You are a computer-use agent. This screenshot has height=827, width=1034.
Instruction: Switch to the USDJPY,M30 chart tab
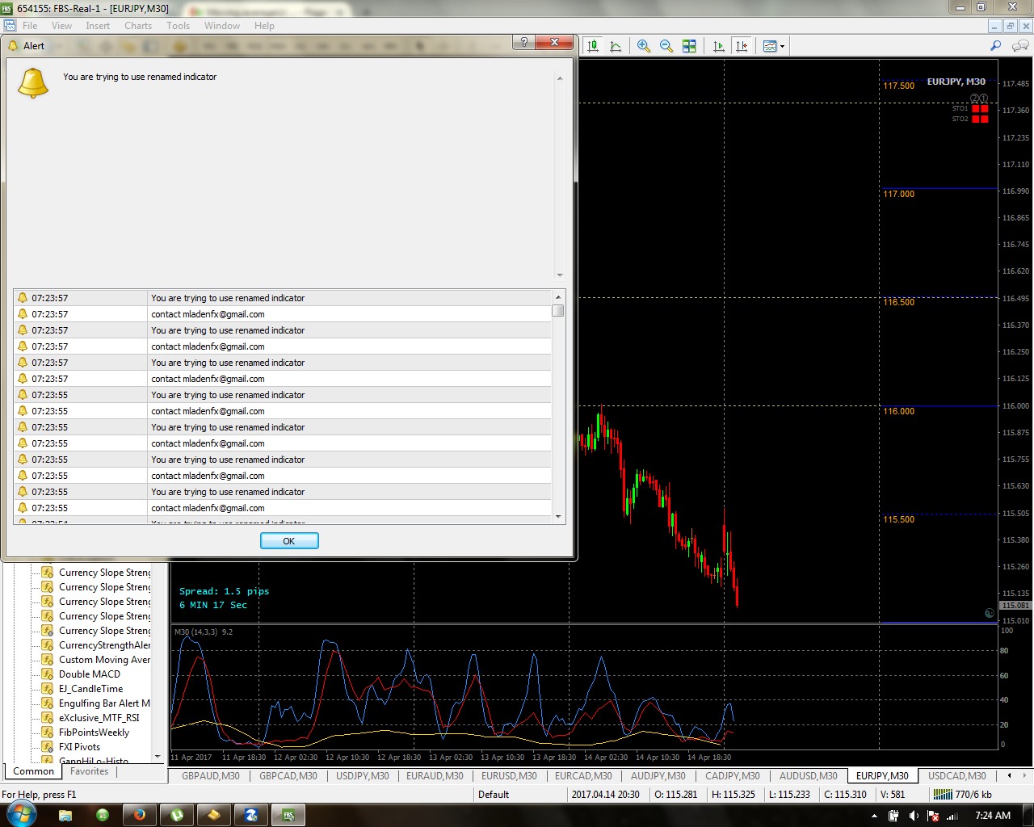click(x=363, y=776)
